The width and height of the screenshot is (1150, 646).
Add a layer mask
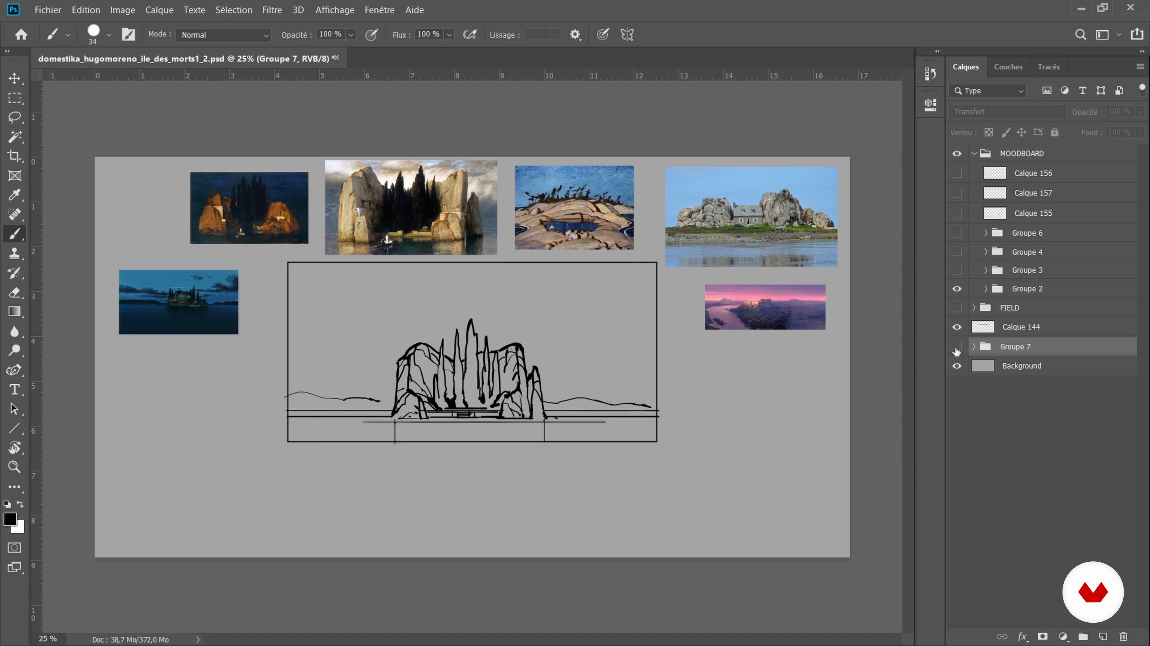point(1042,636)
